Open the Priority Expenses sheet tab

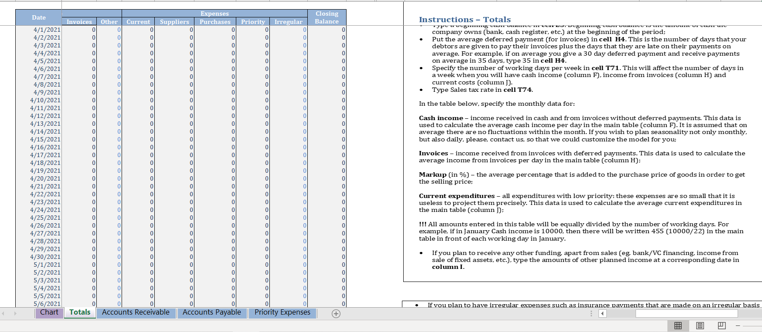(282, 312)
